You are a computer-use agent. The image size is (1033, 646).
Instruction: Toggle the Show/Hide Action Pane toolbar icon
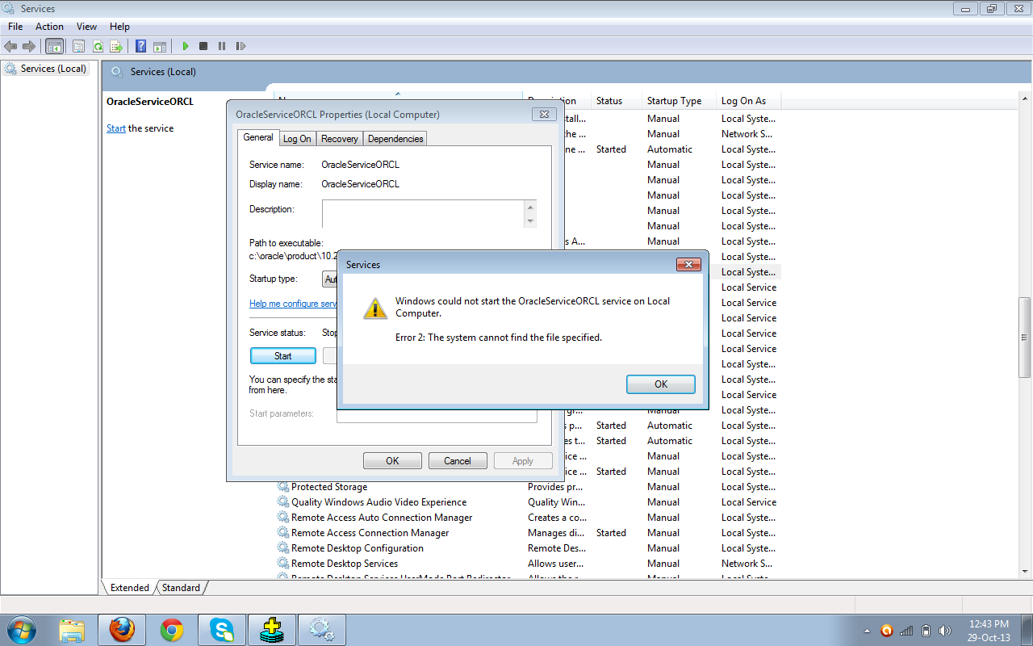coord(160,46)
